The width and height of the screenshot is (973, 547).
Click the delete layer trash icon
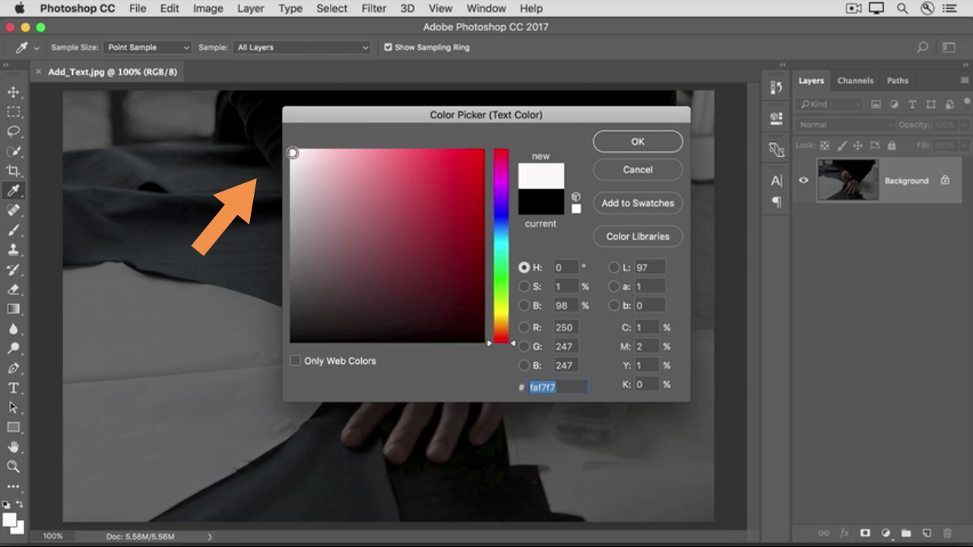pyautogui.click(x=947, y=533)
